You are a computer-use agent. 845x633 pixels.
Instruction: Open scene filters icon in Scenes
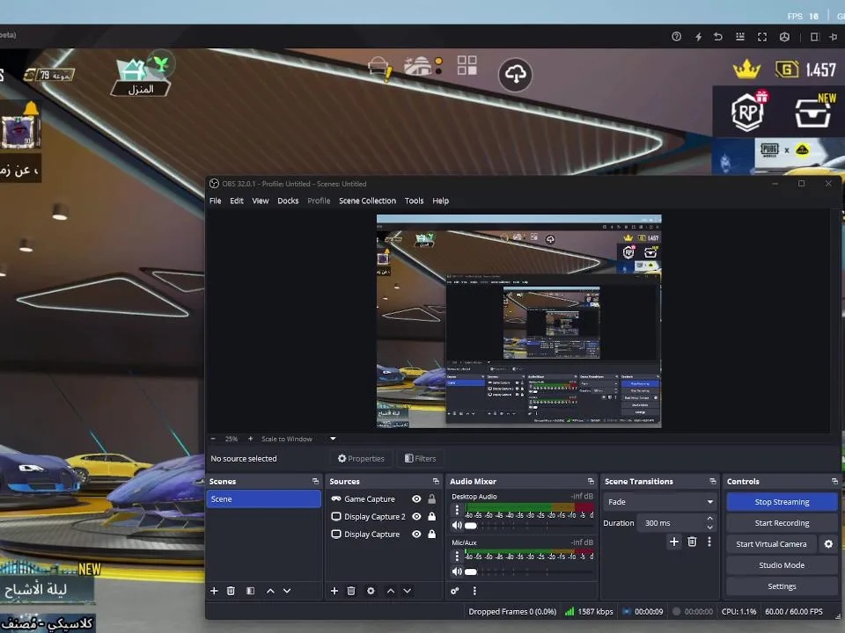pos(250,591)
